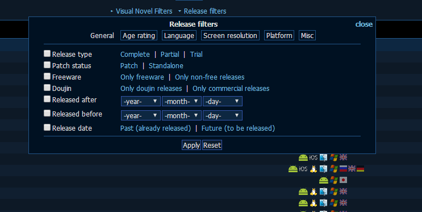The height and width of the screenshot is (212, 422).
Task: Click the Linux penguin icon in the Russian-flag row
Action: point(314,169)
